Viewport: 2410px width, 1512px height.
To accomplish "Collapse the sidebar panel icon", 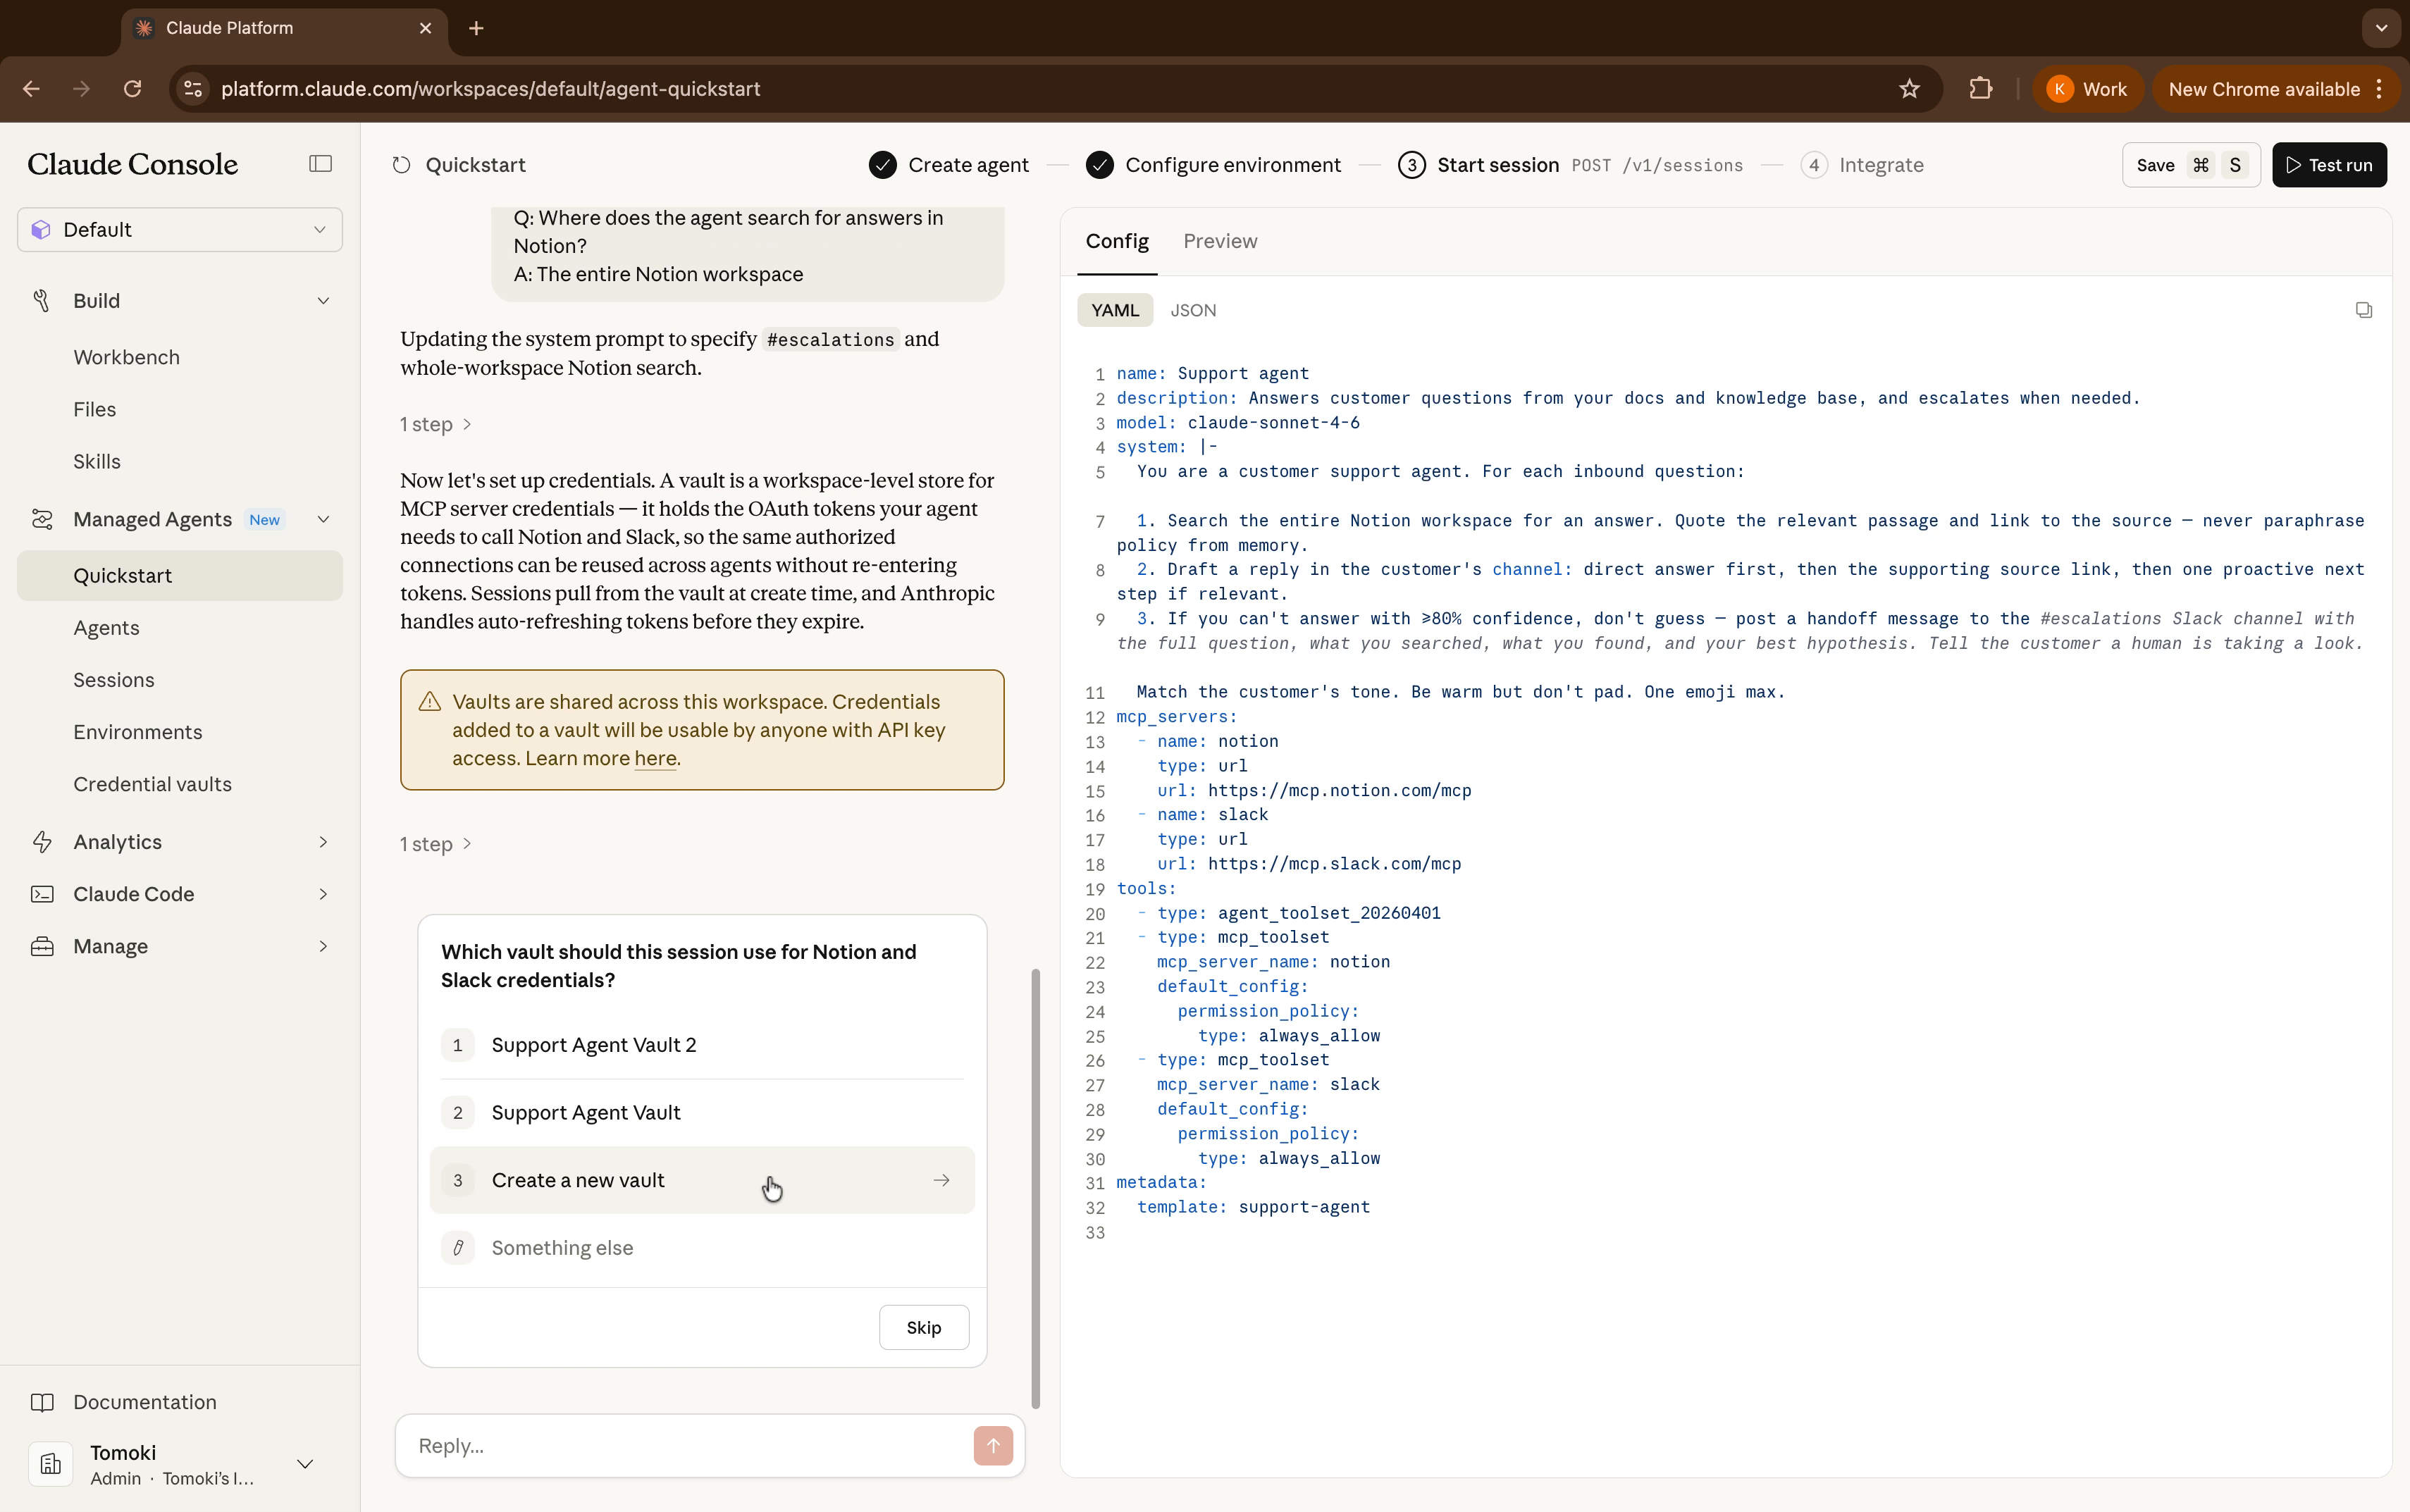I will 320,164.
